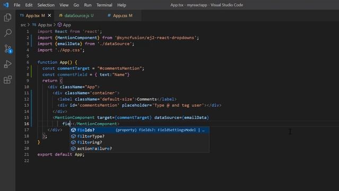Click 'emailData' in the import statement
339x191 pixels.
click(x=68, y=44)
